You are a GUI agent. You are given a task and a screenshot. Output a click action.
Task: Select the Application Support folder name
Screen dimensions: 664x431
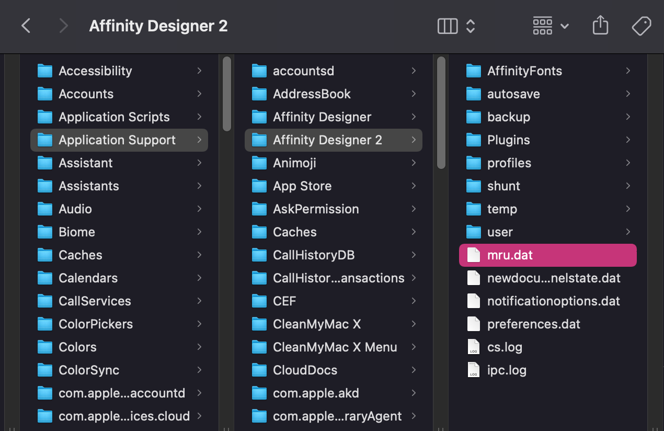coord(117,140)
